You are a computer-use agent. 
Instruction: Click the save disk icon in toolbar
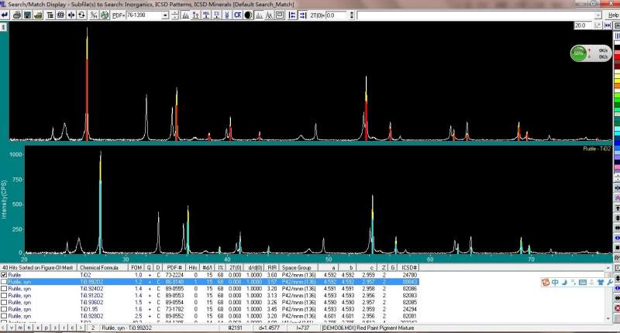27,15
